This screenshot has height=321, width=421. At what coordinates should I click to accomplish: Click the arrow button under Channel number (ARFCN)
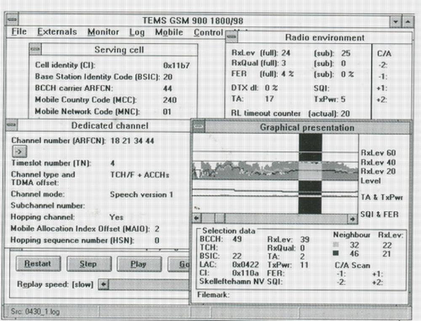[x=19, y=152]
